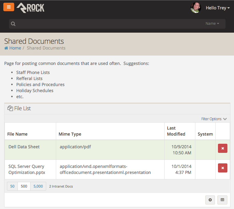Screen dimensions: 234x209
Task: Sort by Mime Type column header
Action: click(70, 134)
